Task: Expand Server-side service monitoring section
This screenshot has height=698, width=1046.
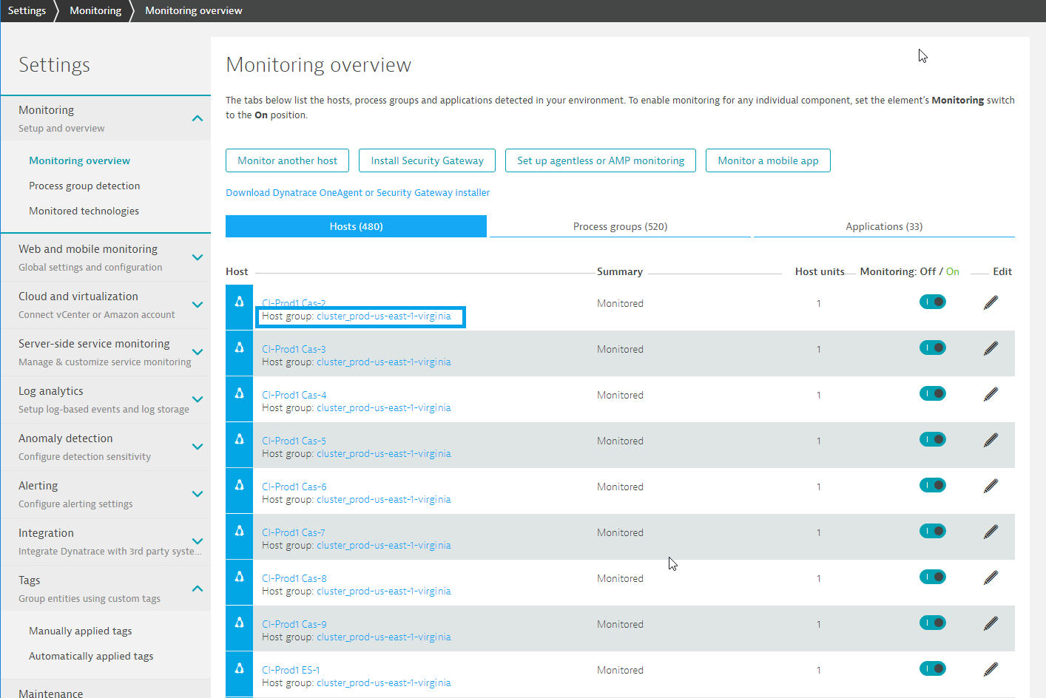Action: click(x=198, y=352)
